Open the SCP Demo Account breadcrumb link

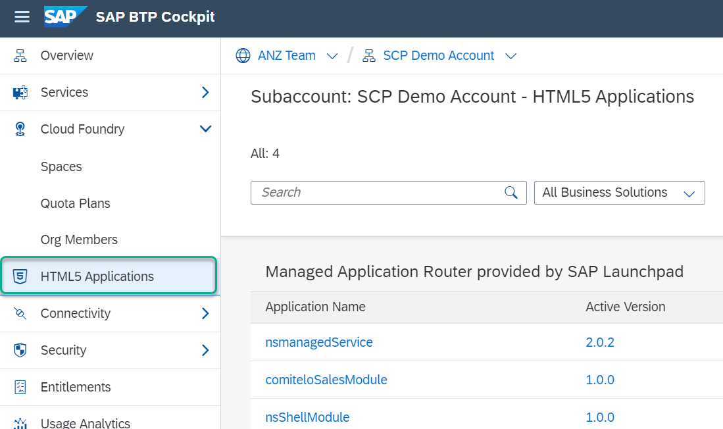pos(439,55)
